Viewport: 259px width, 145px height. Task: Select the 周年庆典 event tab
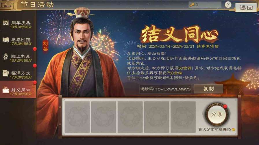point(18,25)
